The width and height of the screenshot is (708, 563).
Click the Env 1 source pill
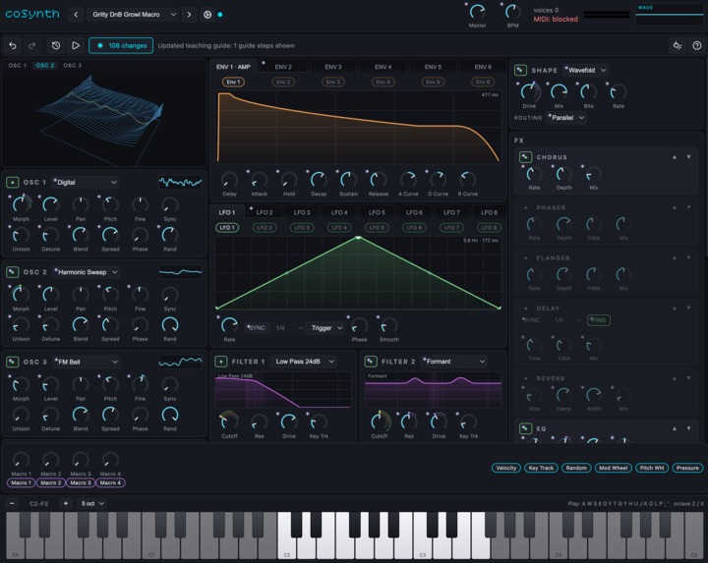[x=233, y=83]
